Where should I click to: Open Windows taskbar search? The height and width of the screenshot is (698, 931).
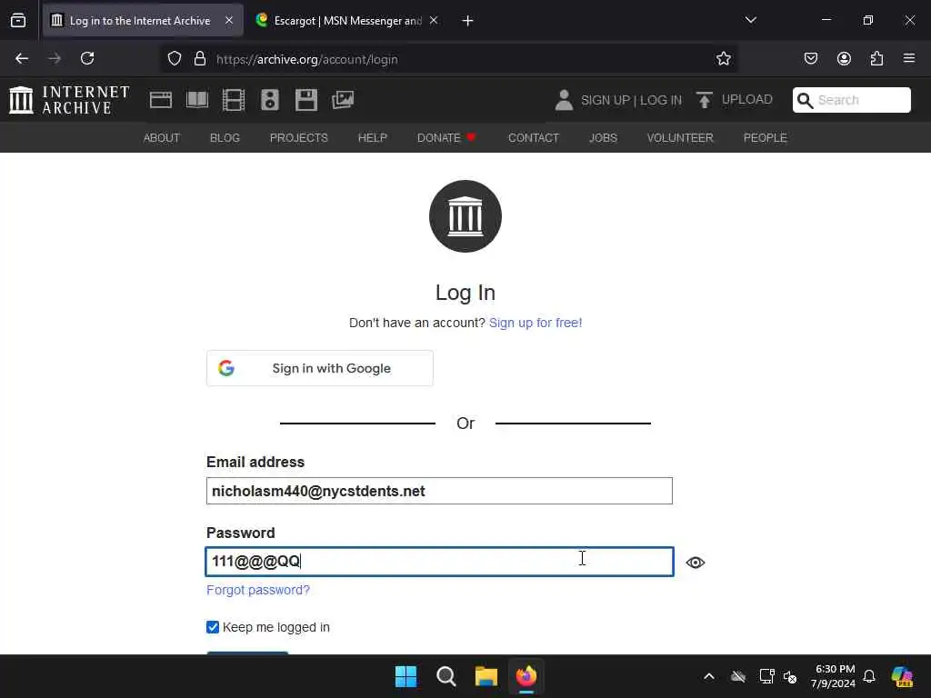[x=445, y=676]
